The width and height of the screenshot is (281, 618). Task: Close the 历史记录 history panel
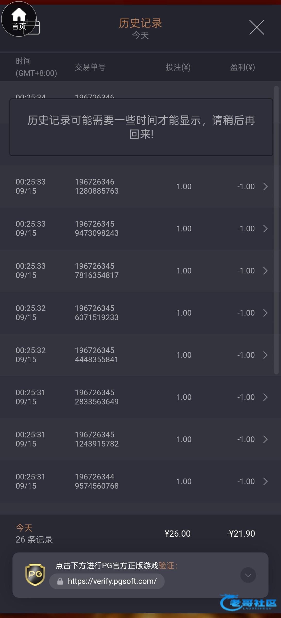coord(257,27)
